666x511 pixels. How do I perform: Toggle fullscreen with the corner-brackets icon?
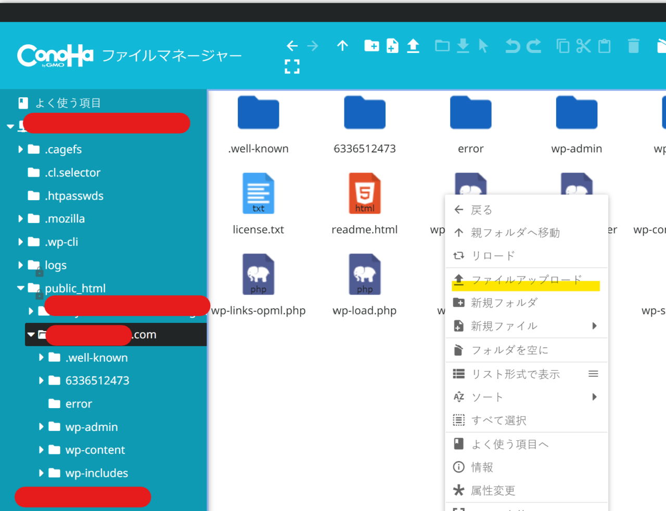[292, 66]
